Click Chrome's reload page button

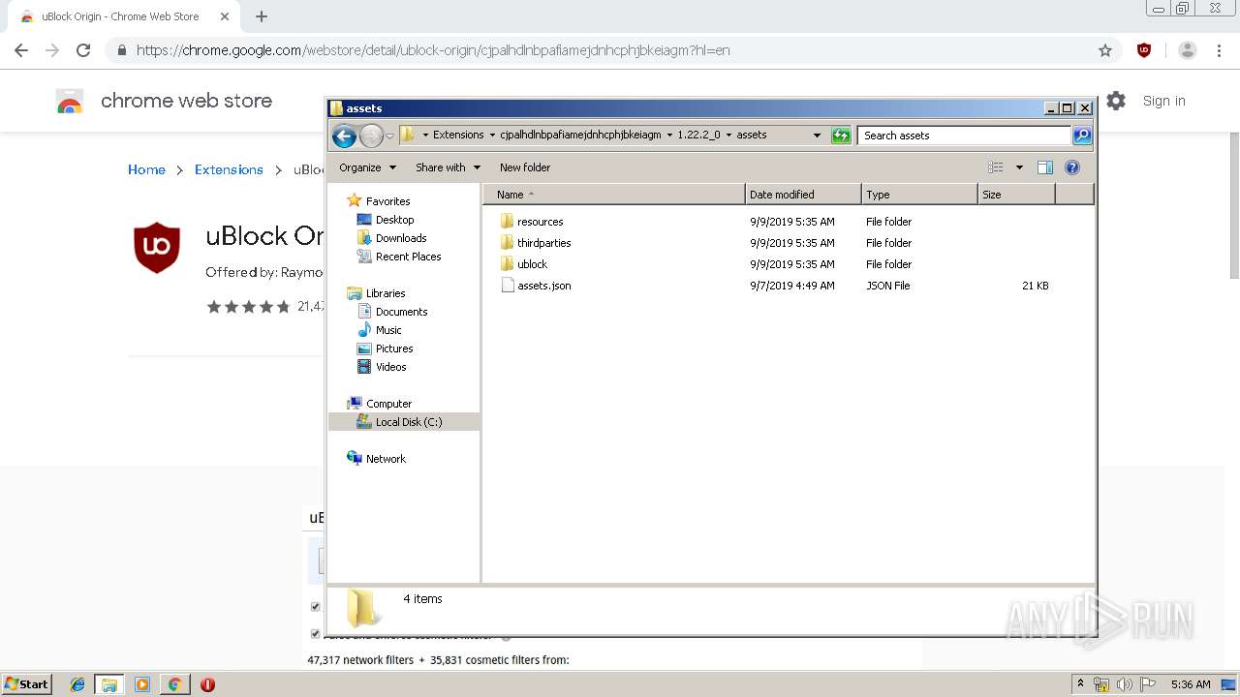(x=83, y=50)
